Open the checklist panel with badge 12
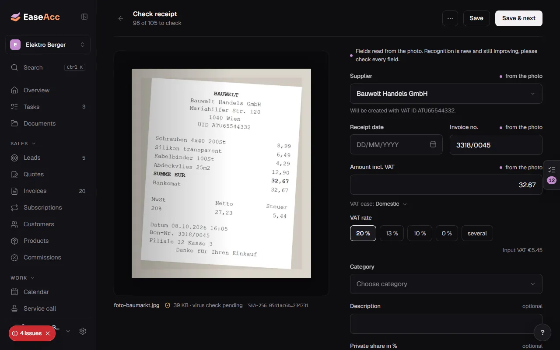Screen dimensions: 560x350 coord(552,175)
